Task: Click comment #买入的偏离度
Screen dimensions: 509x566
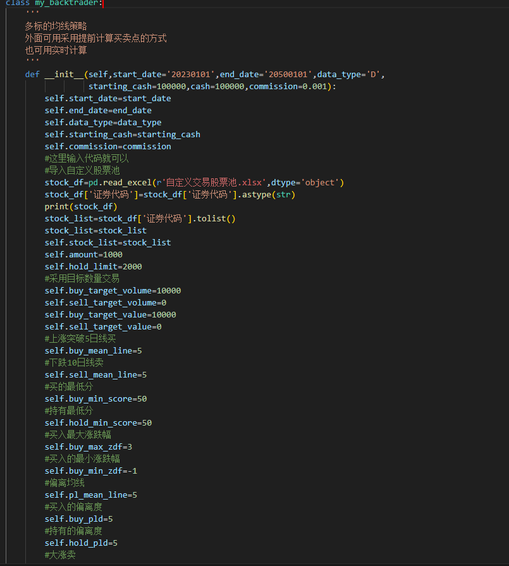Action: tap(73, 507)
